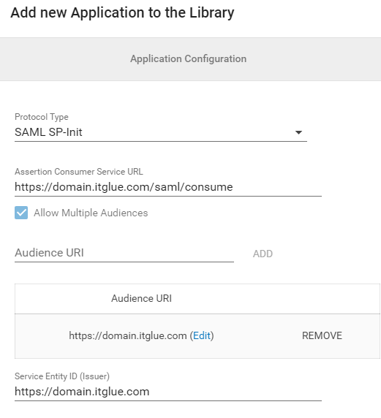Screen dimensions: 381x418
Task: Uncheck the Allow Multiple Audiences checkbox
Action: pyautogui.click(x=21, y=213)
